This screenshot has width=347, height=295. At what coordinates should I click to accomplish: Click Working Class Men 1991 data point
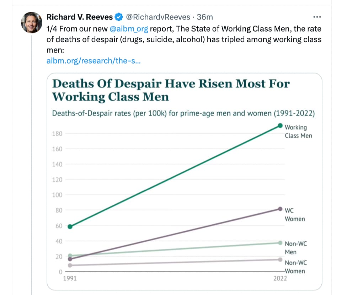[x=70, y=226]
